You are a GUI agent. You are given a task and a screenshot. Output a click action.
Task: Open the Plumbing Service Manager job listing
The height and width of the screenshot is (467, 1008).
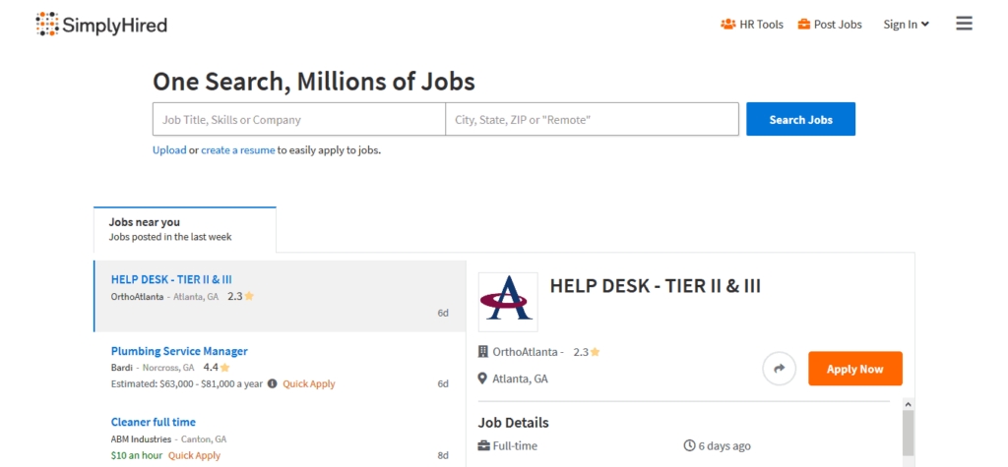coord(179,351)
